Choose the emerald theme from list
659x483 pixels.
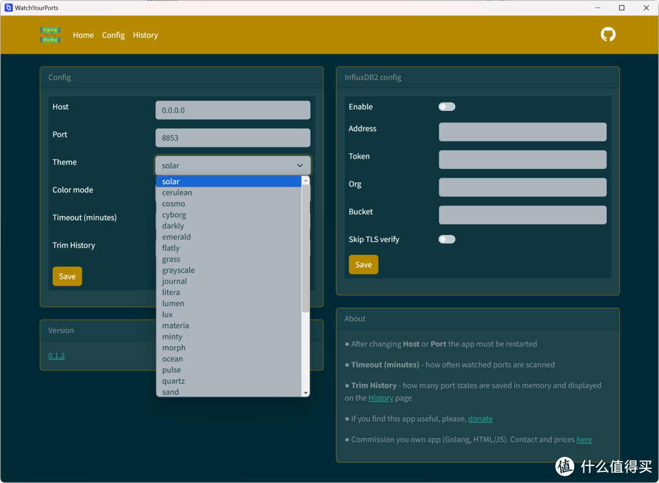point(176,237)
